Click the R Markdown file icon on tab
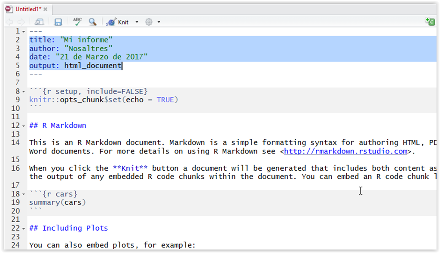Viewport: 440px width, 253px height. click(9, 9)
